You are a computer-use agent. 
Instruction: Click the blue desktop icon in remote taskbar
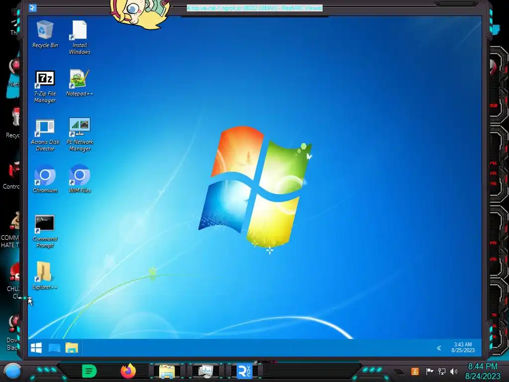click(x=54, y=348)
